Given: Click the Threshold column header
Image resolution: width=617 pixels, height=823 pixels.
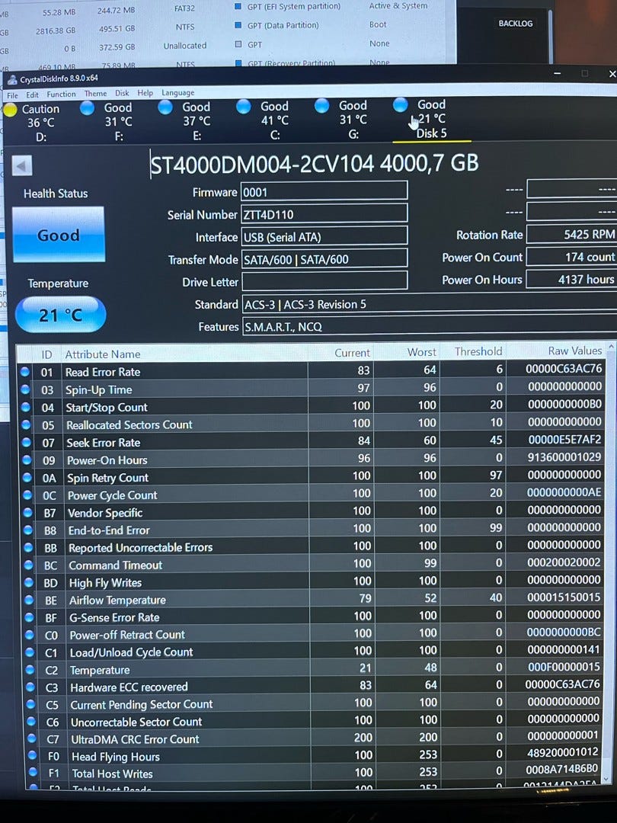Looking at the screenshot, I should pos(478,351).
